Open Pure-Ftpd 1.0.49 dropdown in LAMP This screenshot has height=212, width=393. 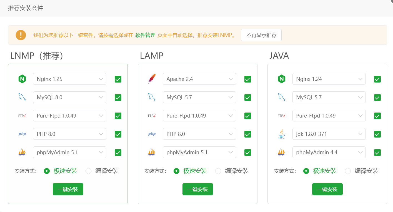199,116
